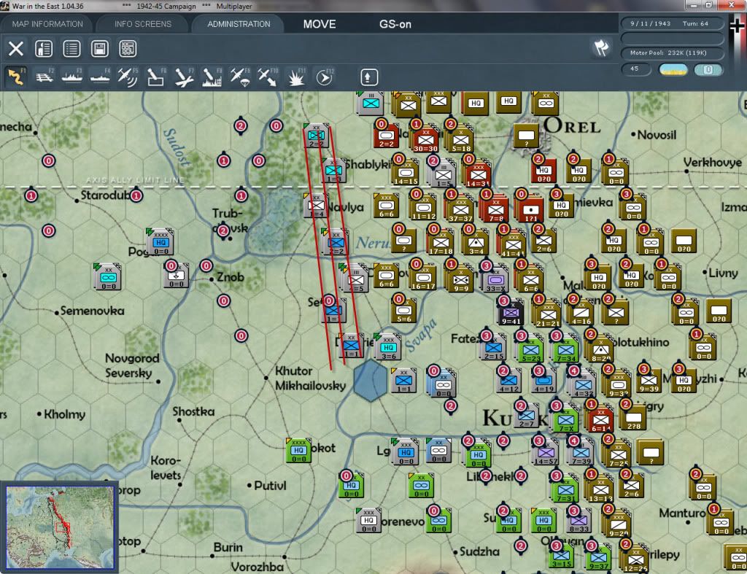Screen dimensions: 747x574
Task: Select the 37=37 unit counter
Action: click(x=460, y=209)
